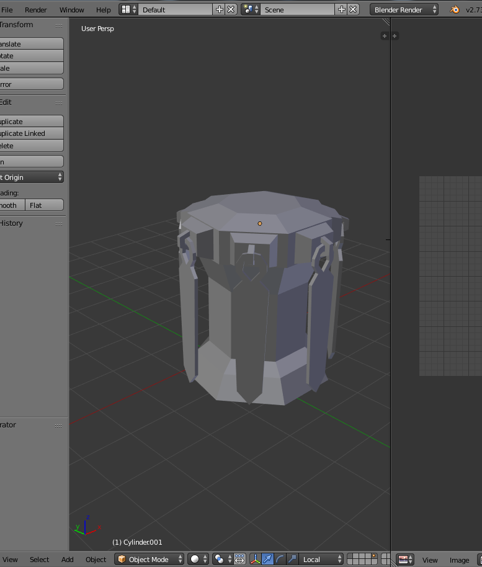Open the Image menu

point(459,560)
